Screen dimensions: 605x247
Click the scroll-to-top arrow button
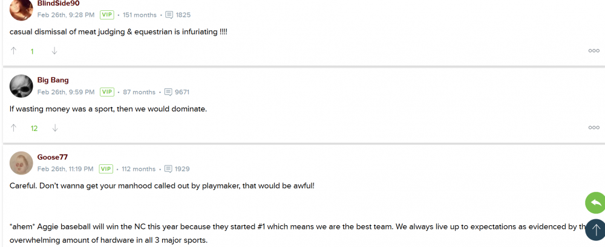tap(595, 229)
